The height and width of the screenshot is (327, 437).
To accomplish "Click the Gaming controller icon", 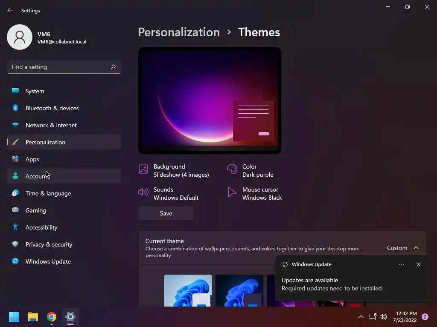I will [15, 210].
